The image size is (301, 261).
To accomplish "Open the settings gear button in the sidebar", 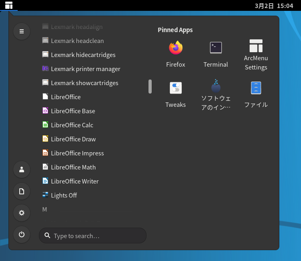I will [x=22, y=213].
